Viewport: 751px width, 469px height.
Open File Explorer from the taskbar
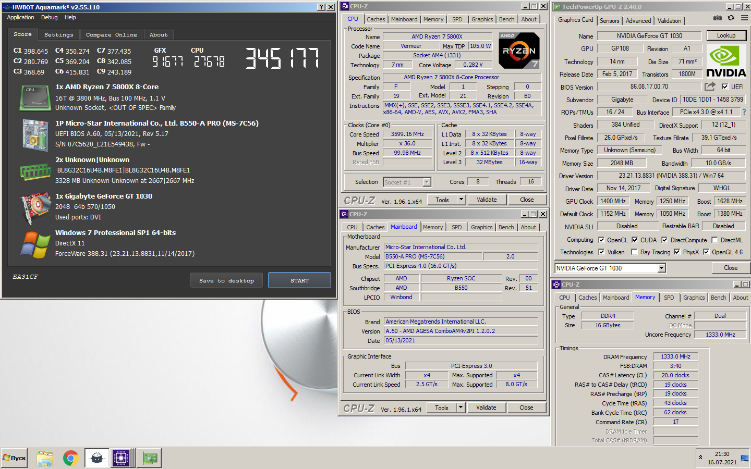(45, 458)
